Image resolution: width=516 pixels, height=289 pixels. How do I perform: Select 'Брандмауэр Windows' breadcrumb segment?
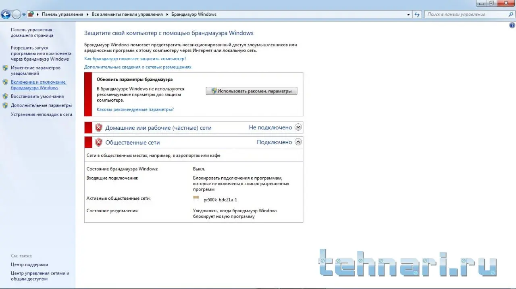(x=194, y=14)
